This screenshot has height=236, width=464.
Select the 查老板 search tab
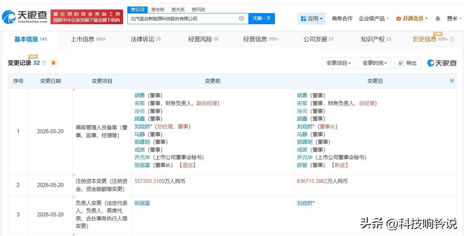[x=158, y=9]
